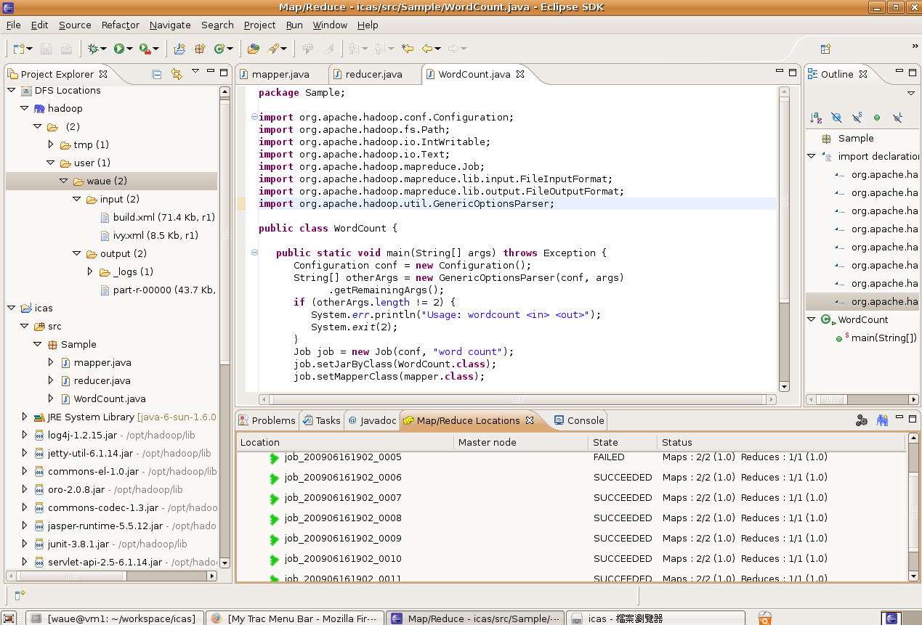Click the Print toolbar icon
The width and height of the screenshot is (922, 625).
coord(68,48)
